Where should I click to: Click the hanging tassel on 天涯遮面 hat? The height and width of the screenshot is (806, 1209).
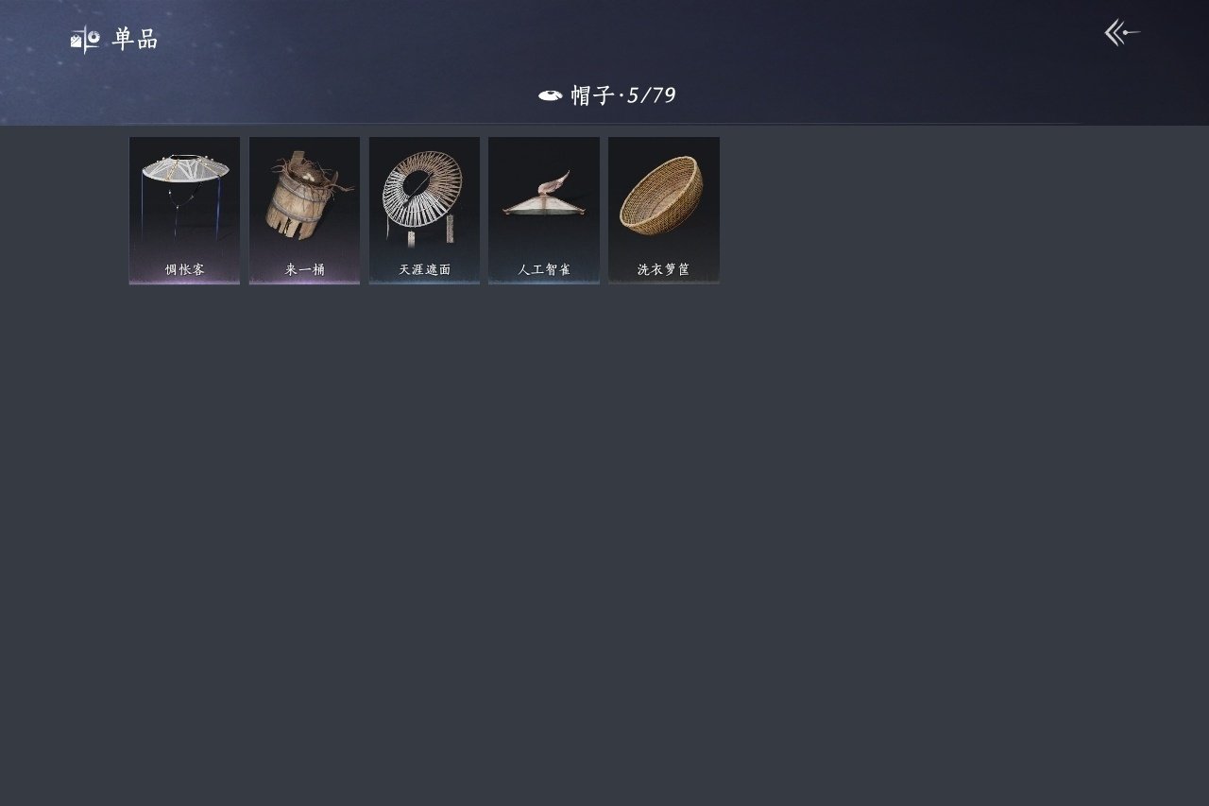coord(451,228)
